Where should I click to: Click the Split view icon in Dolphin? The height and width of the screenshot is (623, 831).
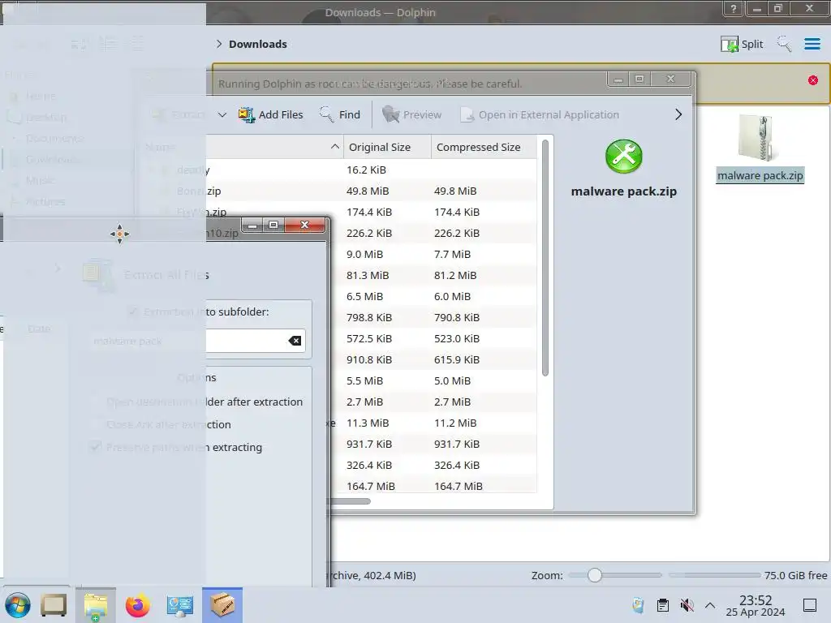point(730,44)
